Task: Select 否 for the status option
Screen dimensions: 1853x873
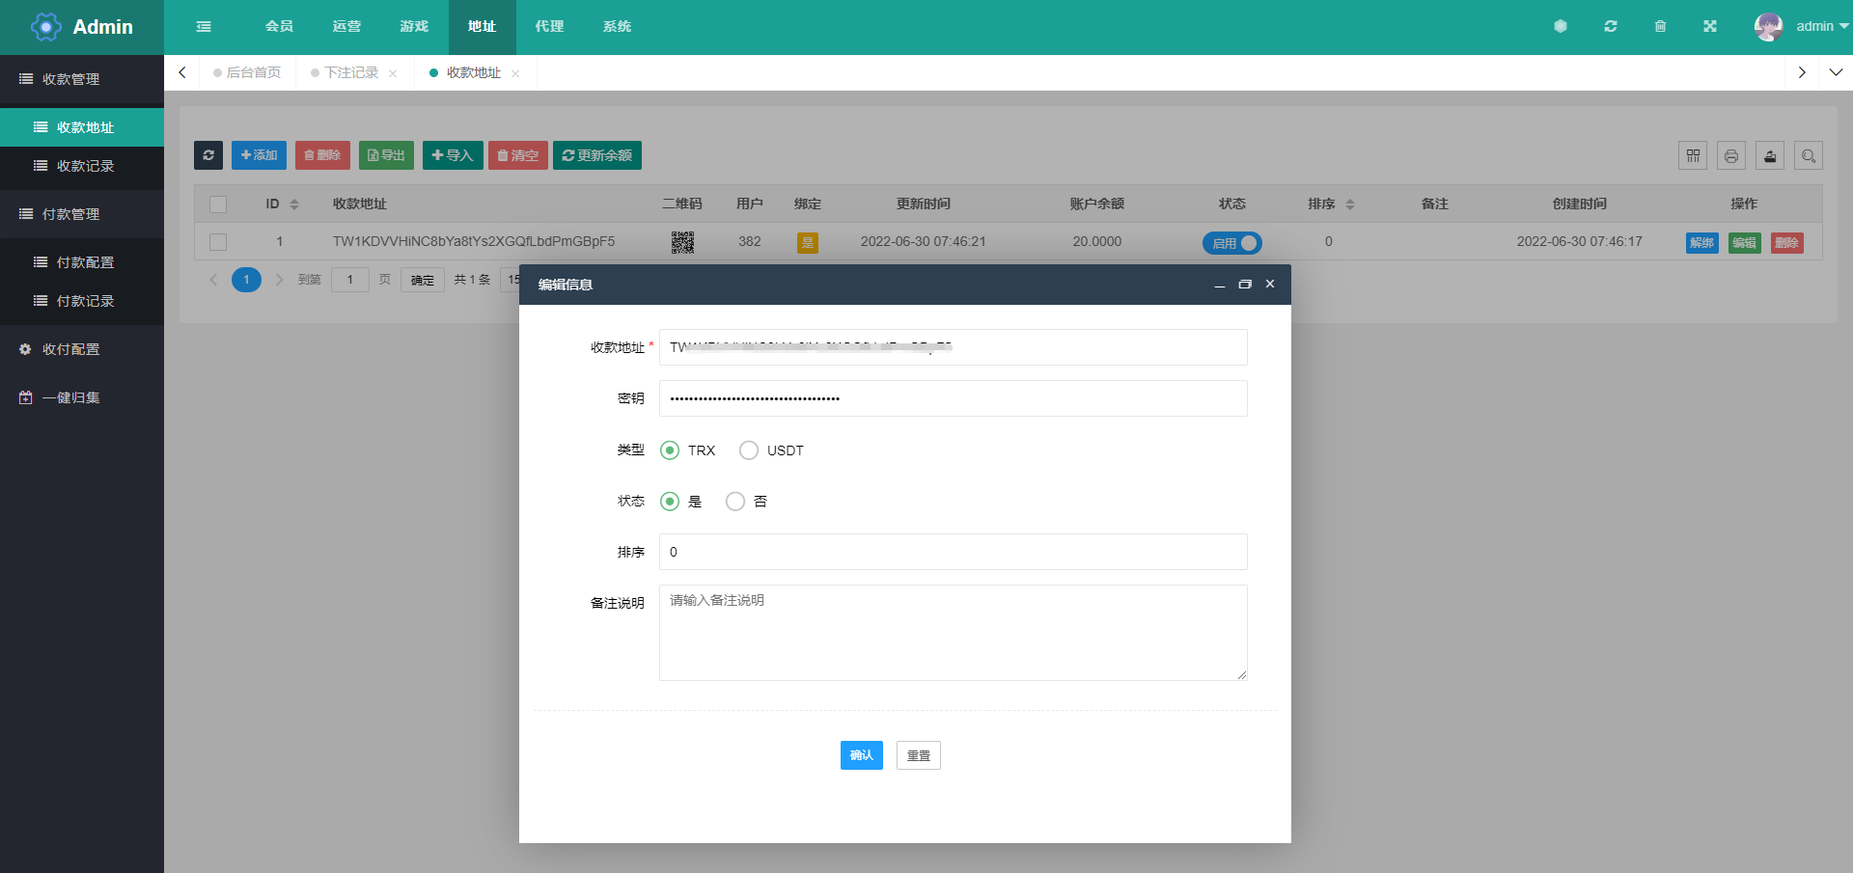Action: tap(735, 502)
